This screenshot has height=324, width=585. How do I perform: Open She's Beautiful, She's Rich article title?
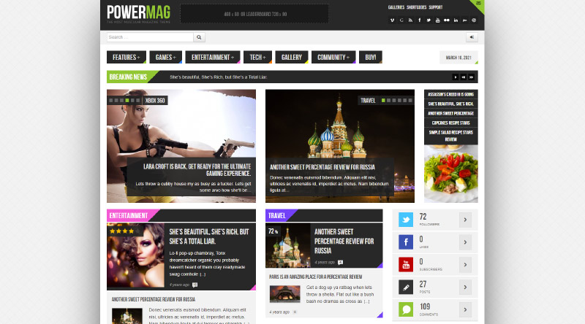(x=209, y=236)
